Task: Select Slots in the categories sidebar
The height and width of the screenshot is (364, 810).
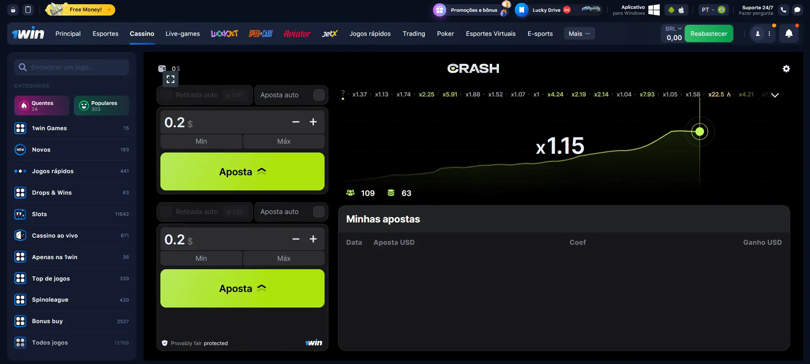Action: 39,214
